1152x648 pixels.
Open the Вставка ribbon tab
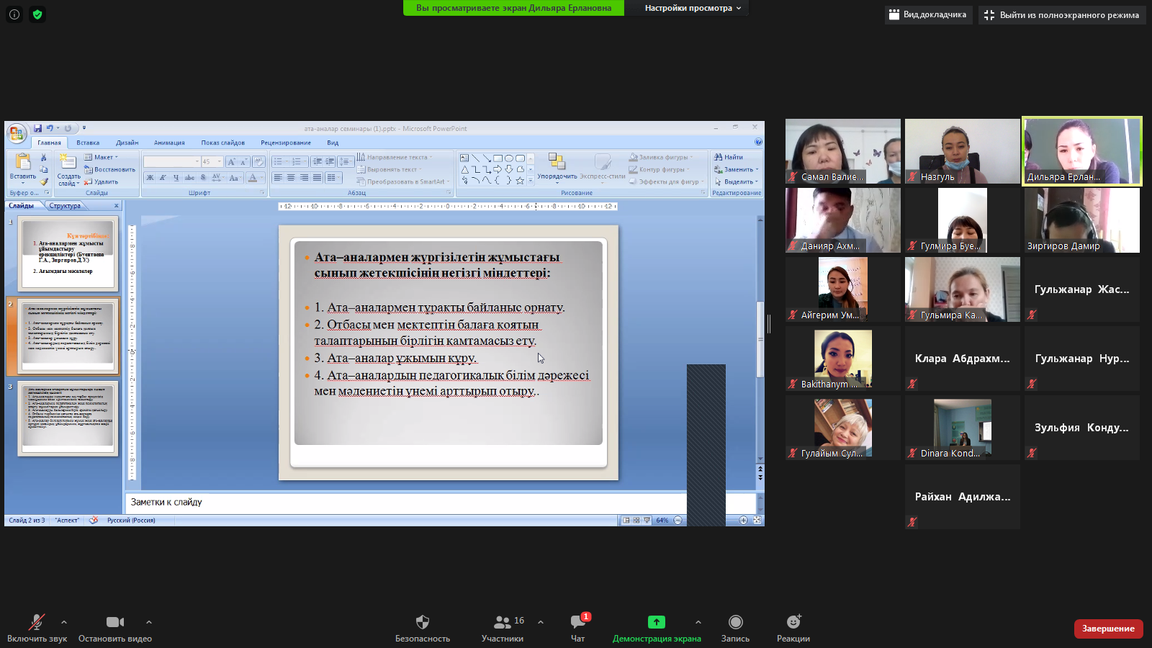[x=88, y=143]
